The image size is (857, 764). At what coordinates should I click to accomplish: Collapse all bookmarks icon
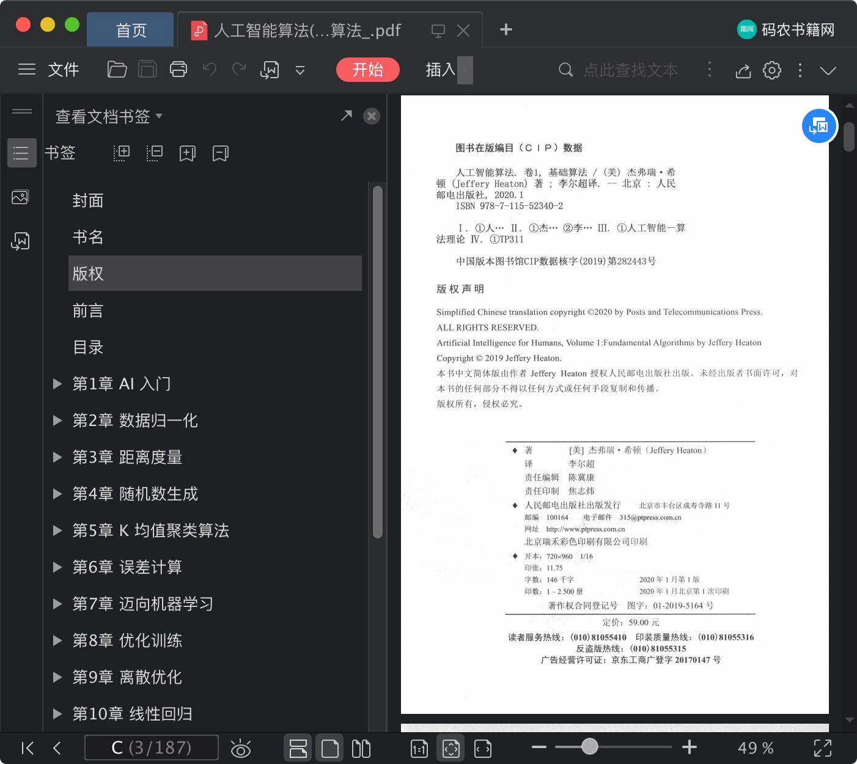point(155,153)
